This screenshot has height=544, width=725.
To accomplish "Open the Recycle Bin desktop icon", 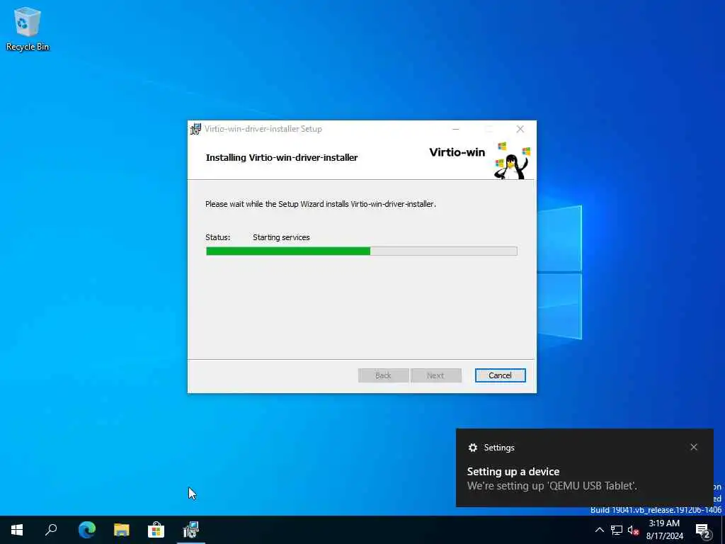I will [28, 28].
